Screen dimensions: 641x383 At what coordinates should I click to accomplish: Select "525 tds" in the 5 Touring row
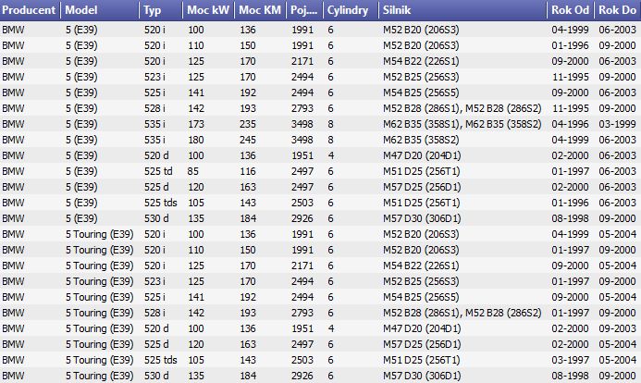160,360
